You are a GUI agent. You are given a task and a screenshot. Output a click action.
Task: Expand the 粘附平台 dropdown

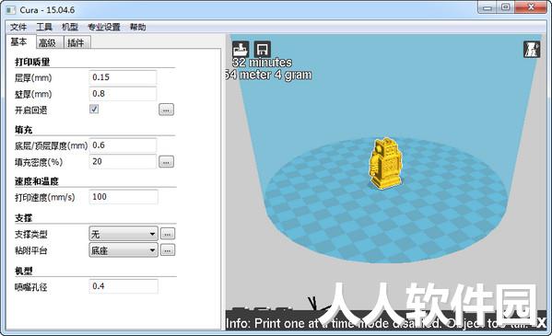point(123,250)
